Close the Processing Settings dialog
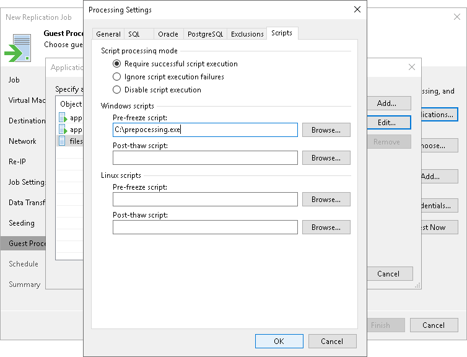The width and height of the screenshot is (467, 357). [x=357, y=9]
